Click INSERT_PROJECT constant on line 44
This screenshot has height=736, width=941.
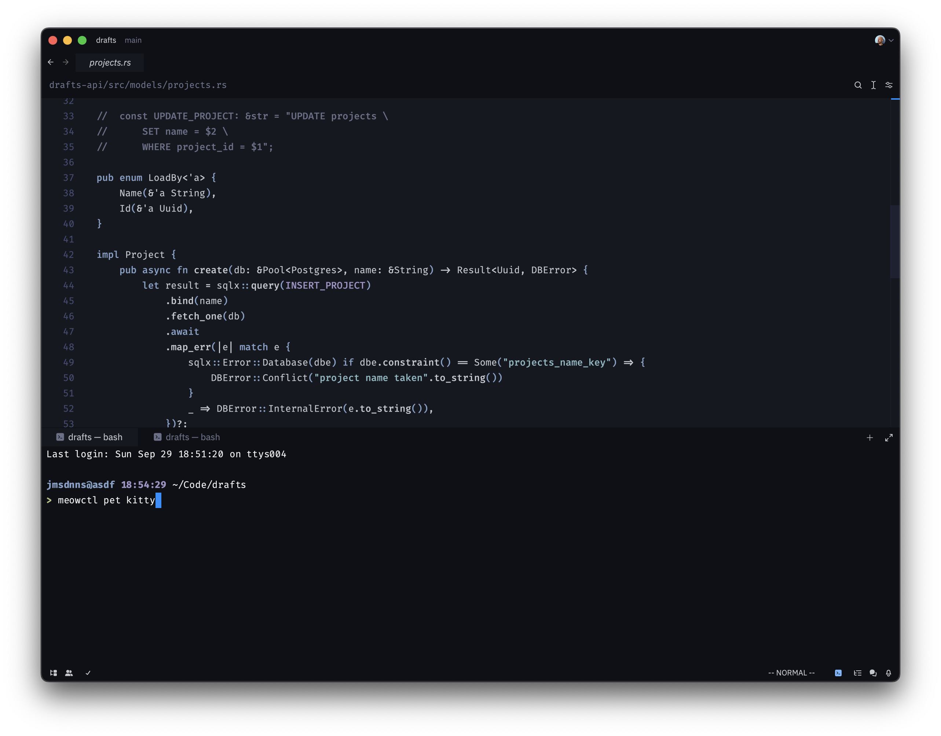pyautogui.click(x=325, y=285)
